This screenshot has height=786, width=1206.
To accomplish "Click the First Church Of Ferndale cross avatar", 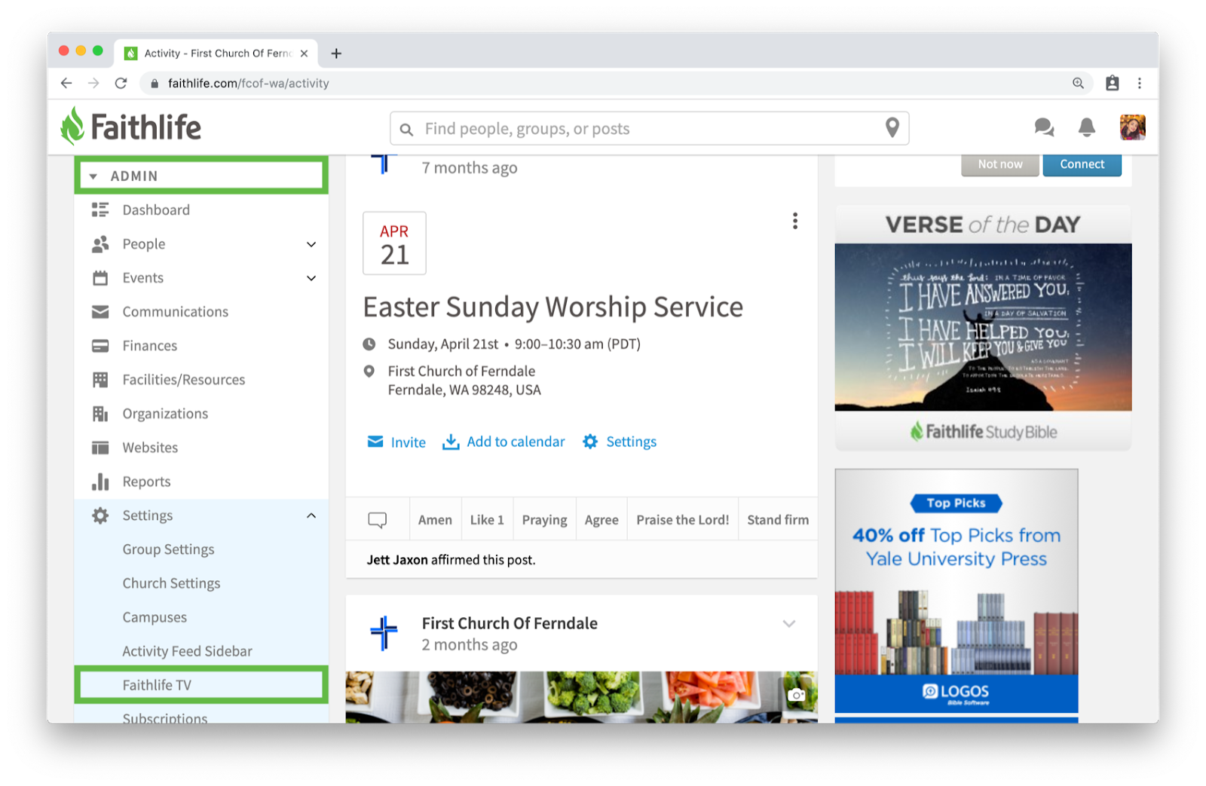I will [x=384, y=633].
